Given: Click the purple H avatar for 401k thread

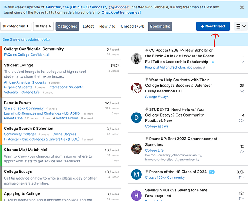Looking at the screenshot, I should [x=137, y=195].
